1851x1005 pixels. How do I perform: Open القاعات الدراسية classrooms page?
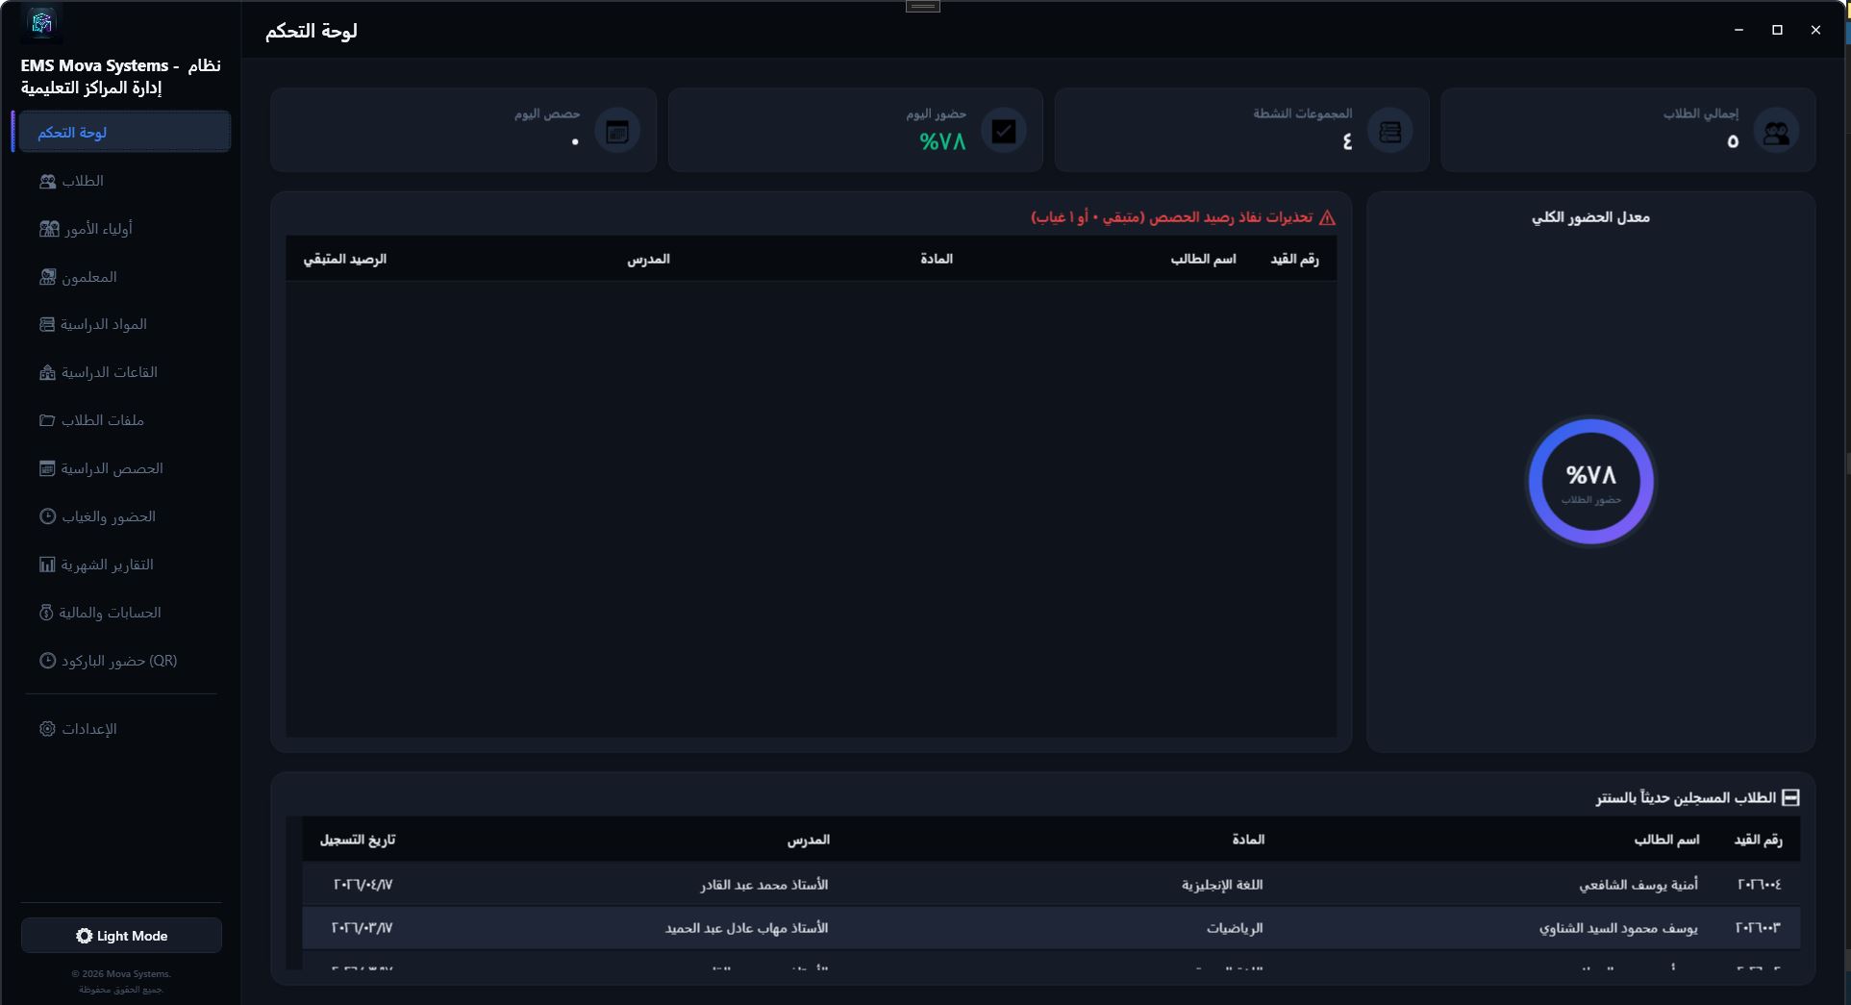(x=123, y=372)
